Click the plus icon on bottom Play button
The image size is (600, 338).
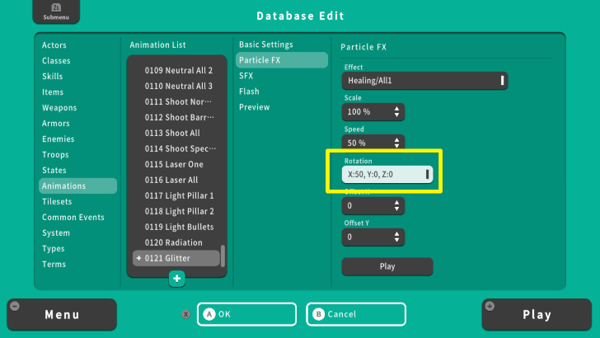click(x=490, y=306)
